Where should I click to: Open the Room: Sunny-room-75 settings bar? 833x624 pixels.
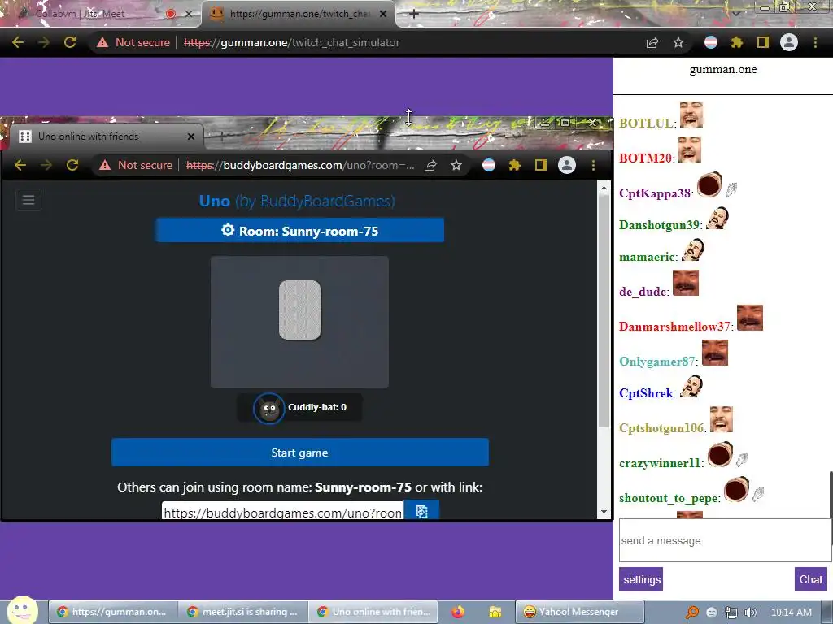point(299,231)
